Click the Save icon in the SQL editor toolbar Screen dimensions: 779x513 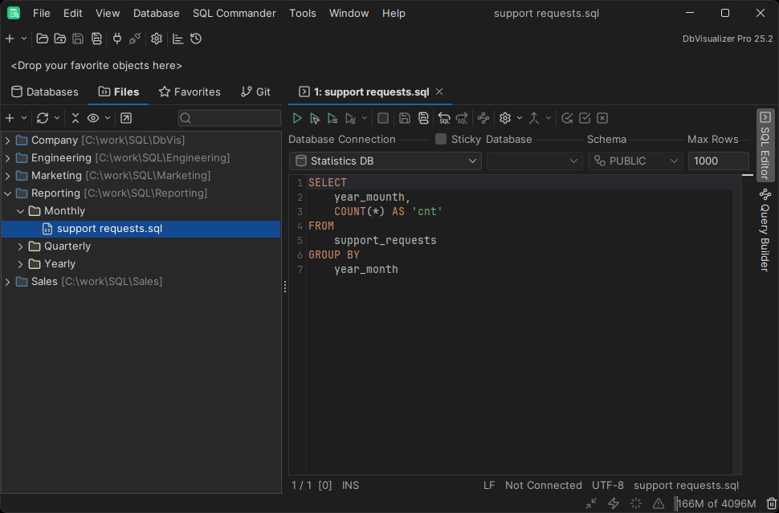(405, 118)
